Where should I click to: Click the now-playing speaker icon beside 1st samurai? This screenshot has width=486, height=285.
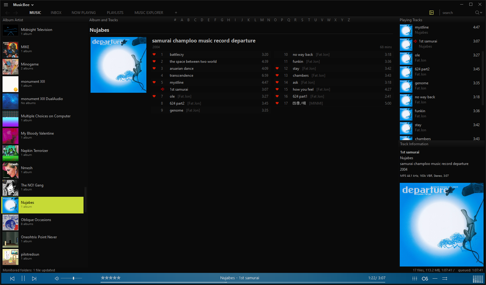[x=163, y=89]
